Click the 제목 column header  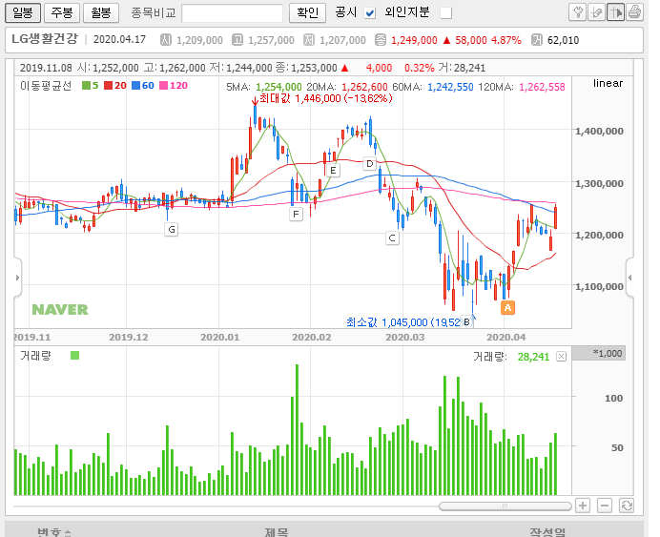(277, 532)
